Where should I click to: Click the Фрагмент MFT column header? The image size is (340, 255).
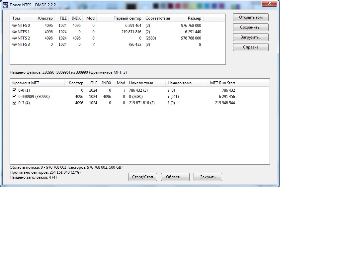pos(26,83)
